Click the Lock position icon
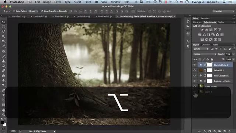 coord(208,59)
